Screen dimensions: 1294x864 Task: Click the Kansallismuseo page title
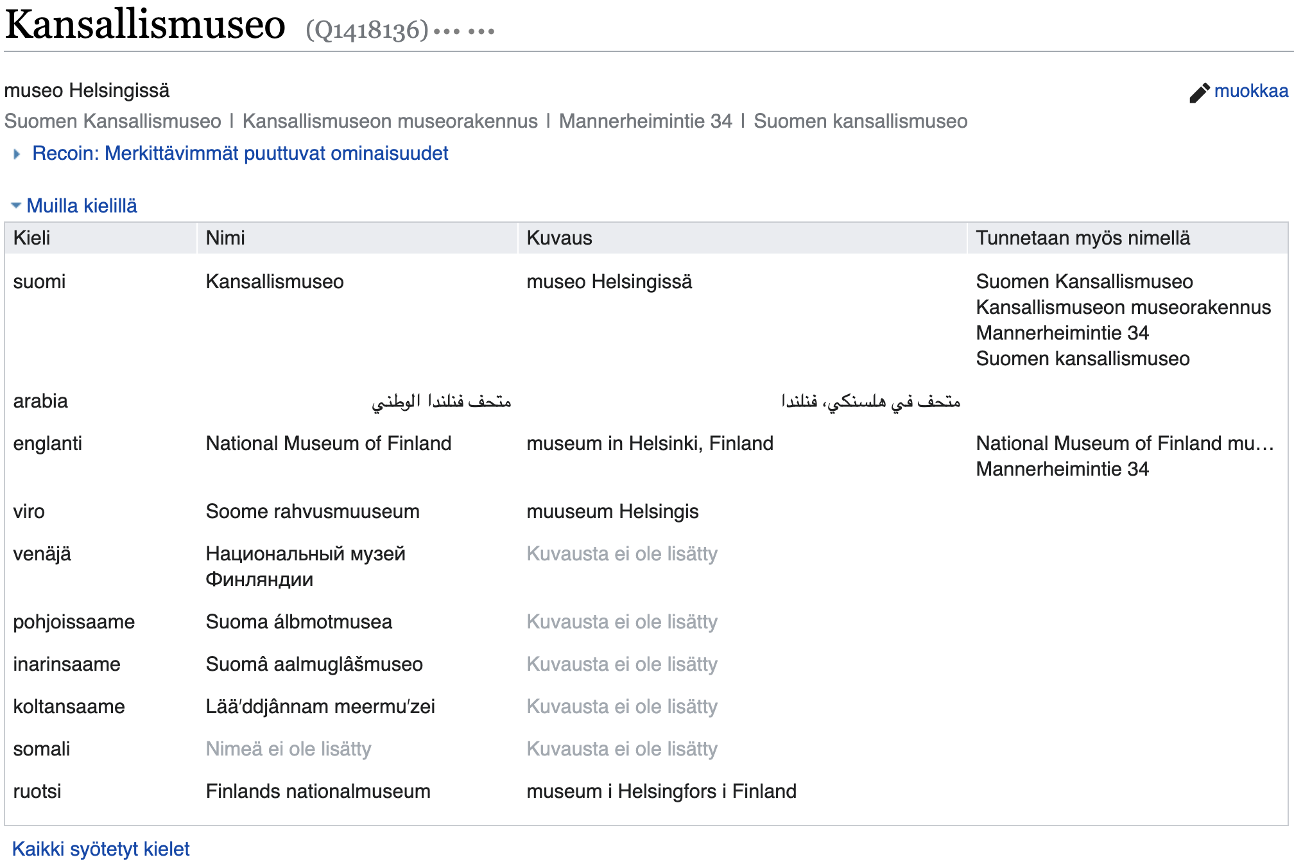(x=145, y=26)
